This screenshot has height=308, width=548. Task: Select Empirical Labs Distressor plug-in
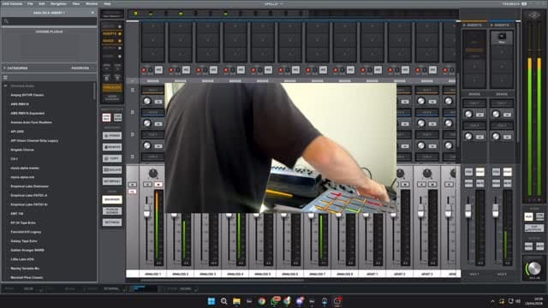pyautogui.click(x=29, y=187)
